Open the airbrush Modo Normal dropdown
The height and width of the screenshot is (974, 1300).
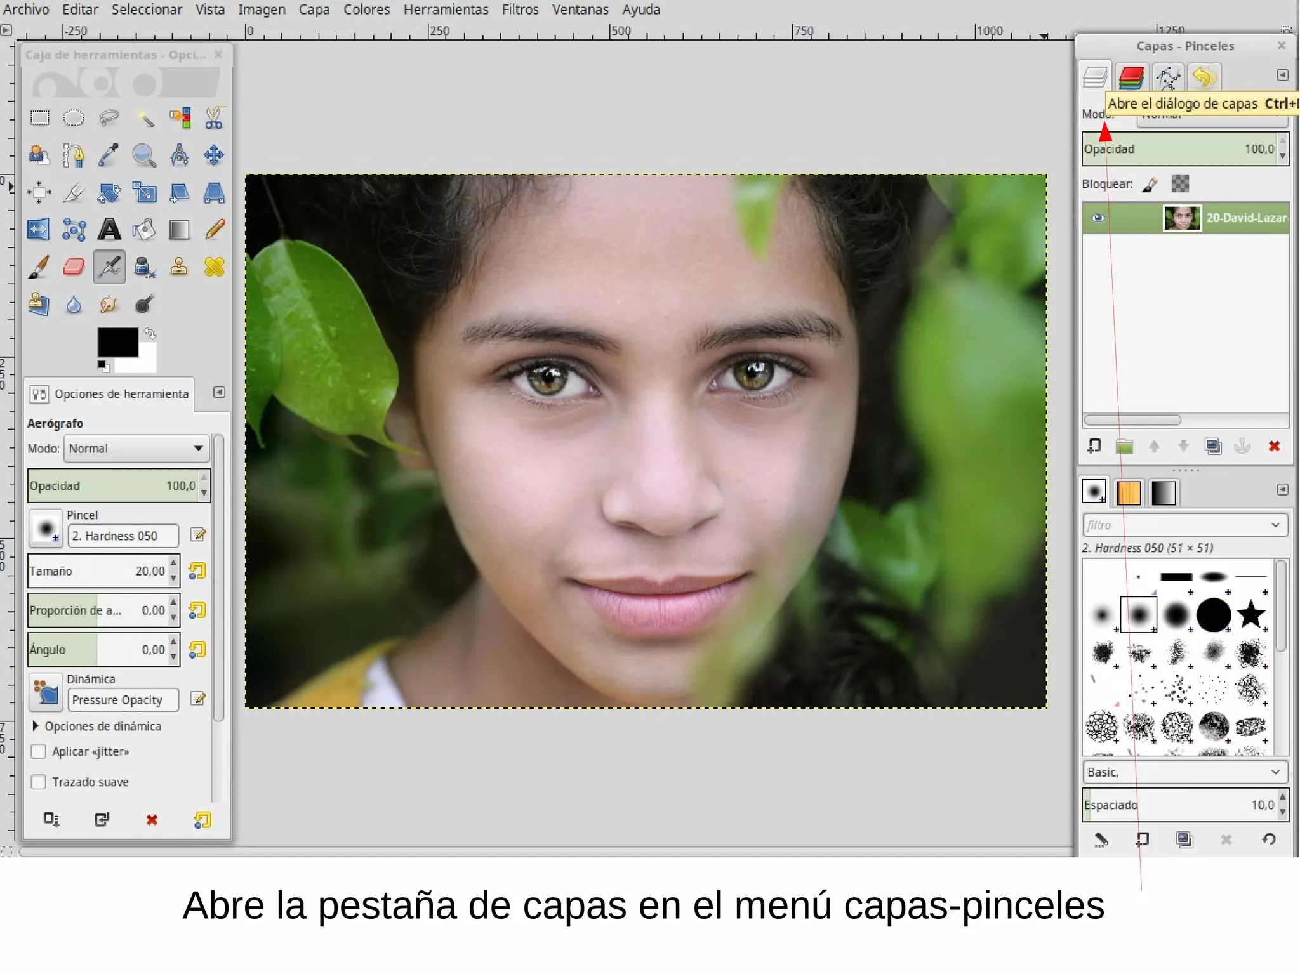[136, 449]
